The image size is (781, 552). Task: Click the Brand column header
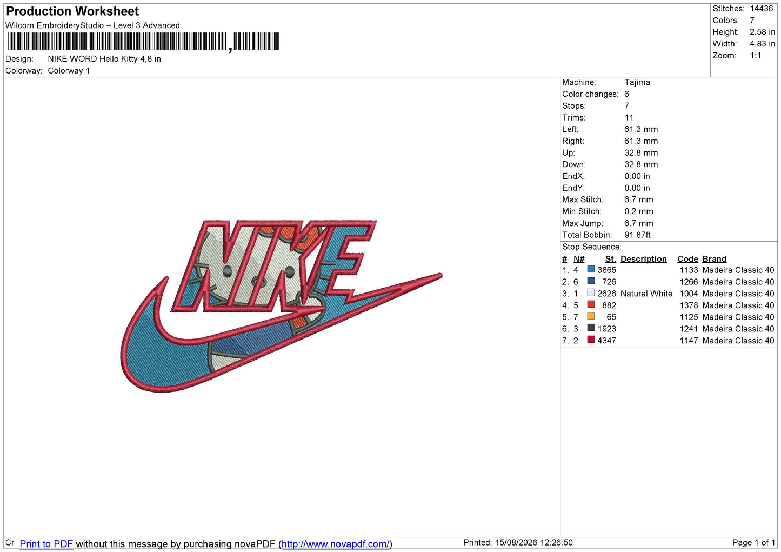click(714, 259)
